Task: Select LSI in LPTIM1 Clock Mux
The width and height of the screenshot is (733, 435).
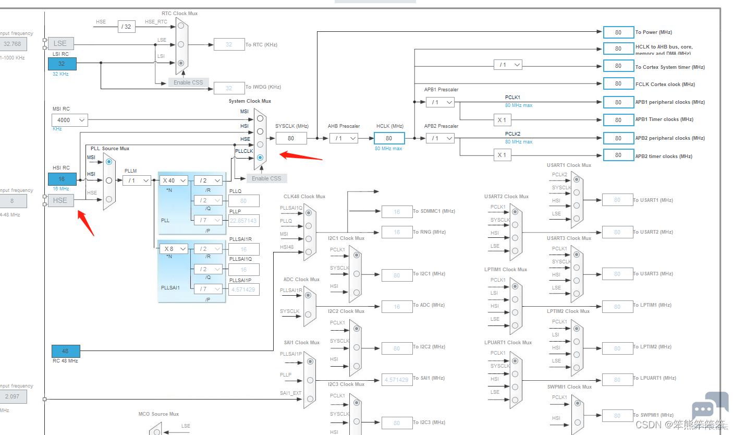Action: 515,298
